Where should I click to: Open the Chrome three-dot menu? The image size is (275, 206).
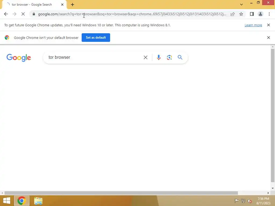click(x=269, y=14)
